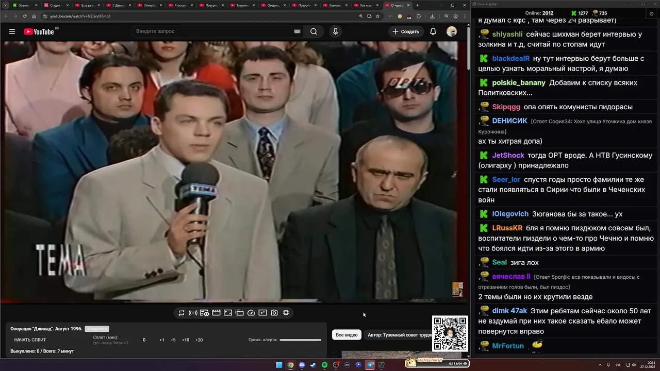
Task: Click the video title Операция Джихад
Action: tap(46, 329)
